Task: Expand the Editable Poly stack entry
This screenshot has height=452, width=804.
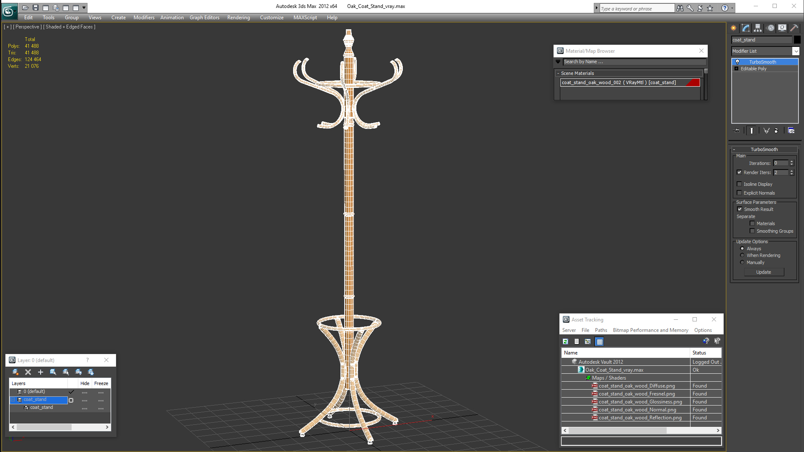Action: [736, 69]
